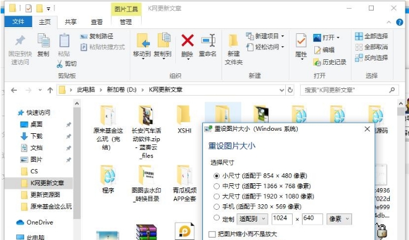Click 复制路径 copy path

[97, 36]
